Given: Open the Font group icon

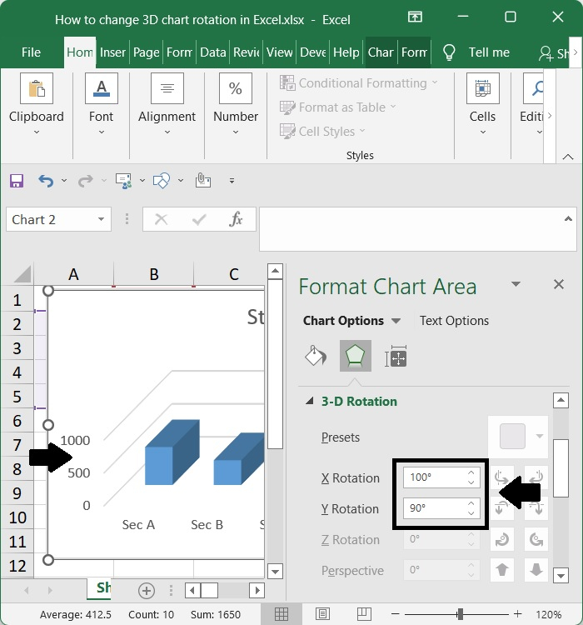Looking at the screenshot, I should (x=102, y=88).
